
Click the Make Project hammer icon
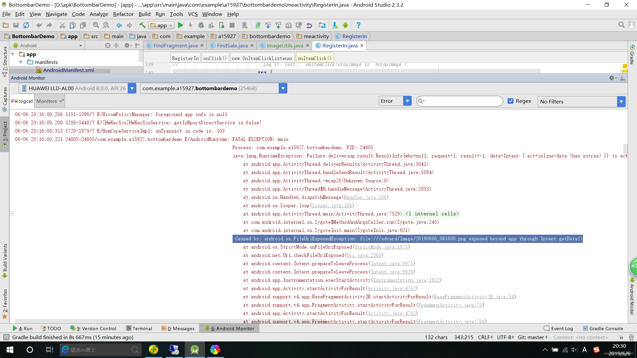pyautogui.click(x=142, y=25)
